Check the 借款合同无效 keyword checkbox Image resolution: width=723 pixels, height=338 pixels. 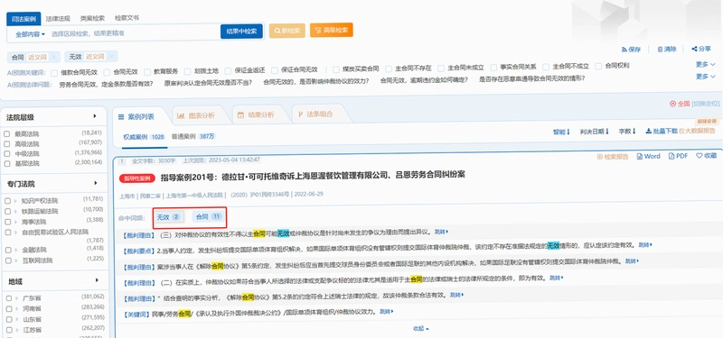pyautogui.click(x=54, y=73)
